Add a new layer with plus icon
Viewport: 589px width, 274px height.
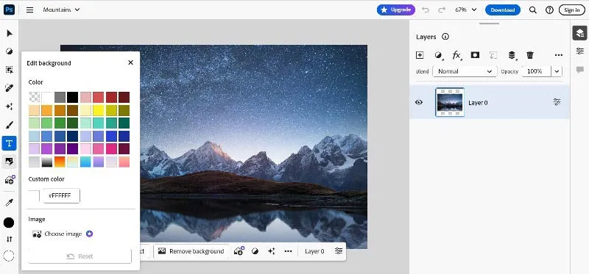(x=420, y=55)
